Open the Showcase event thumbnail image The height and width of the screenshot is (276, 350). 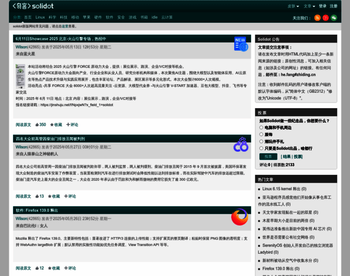point(20,76)
